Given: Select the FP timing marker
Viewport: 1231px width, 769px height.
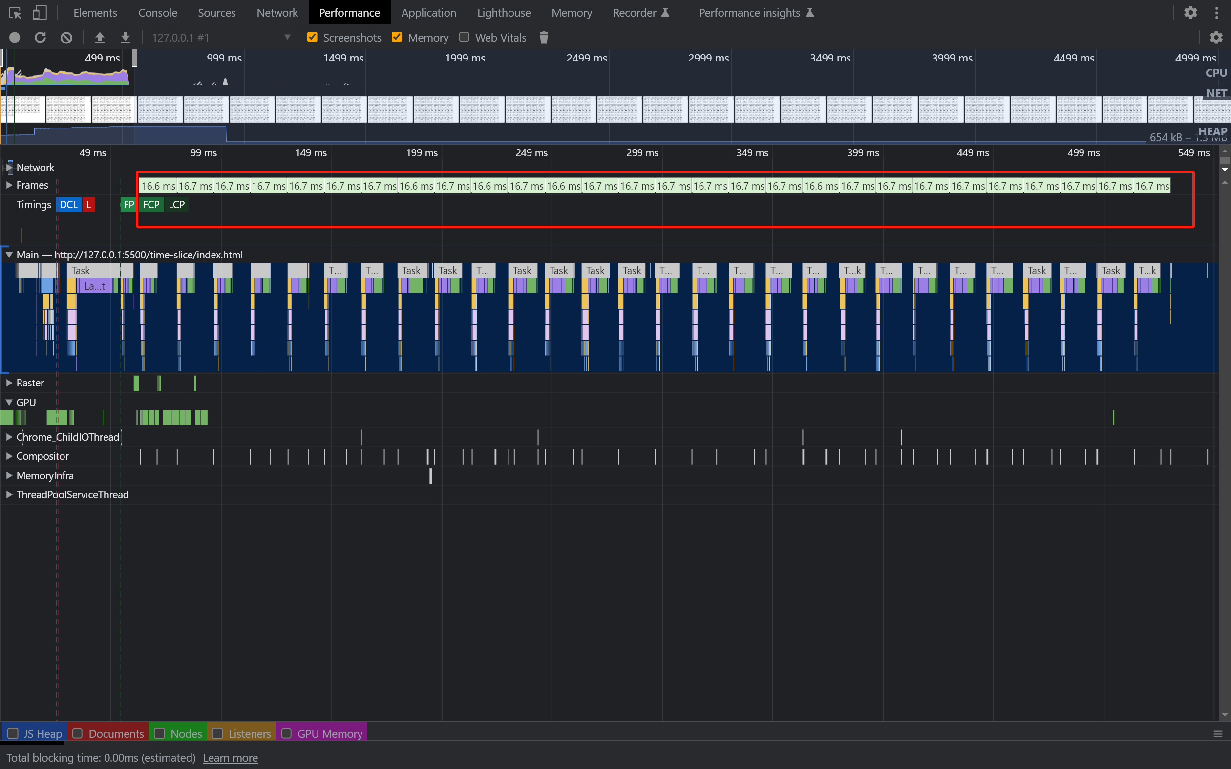Looking at the screenshot, I should [128, 204].
